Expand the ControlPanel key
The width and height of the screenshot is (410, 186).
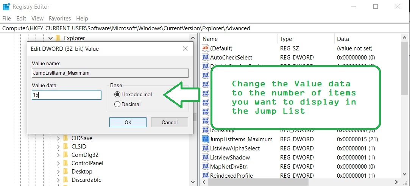(x=58, y=163)
